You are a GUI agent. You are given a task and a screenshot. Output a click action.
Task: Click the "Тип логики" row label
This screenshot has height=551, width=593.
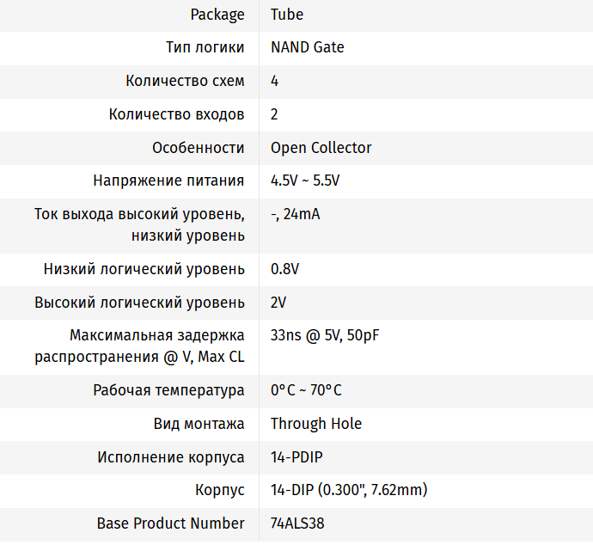[205, 47]
